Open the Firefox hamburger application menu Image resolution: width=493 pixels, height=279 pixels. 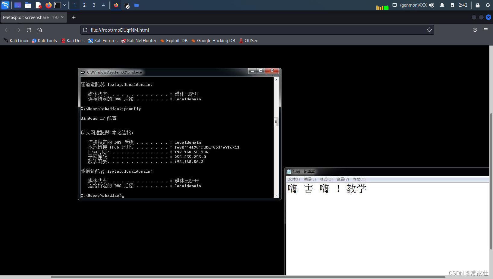[486, 30]
